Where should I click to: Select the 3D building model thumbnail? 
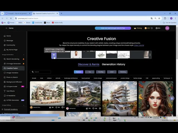coord(101,55)
